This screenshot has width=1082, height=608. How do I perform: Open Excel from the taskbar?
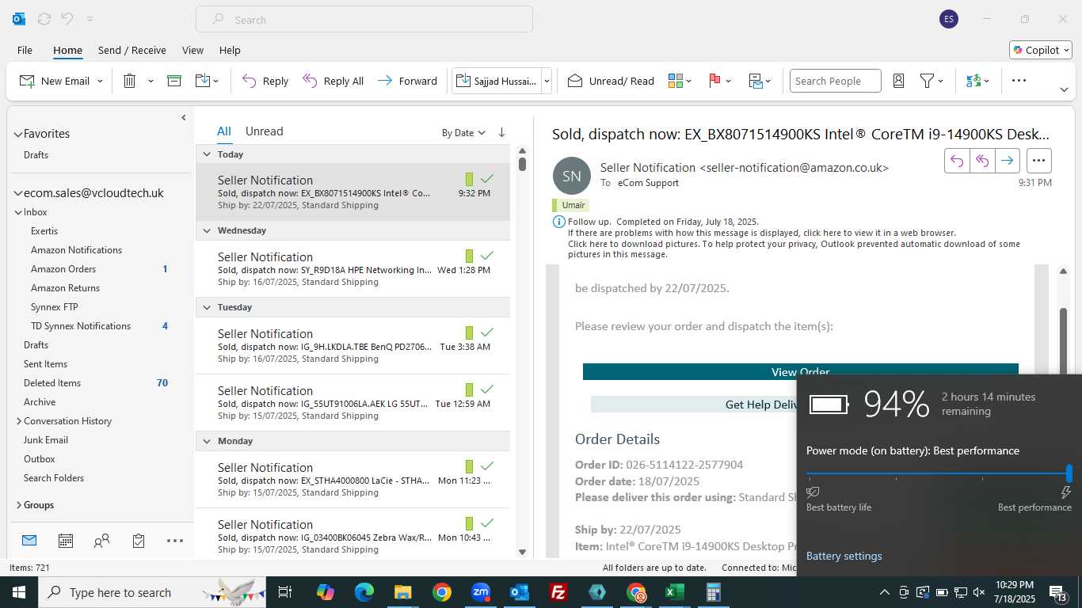coord(675,592)
